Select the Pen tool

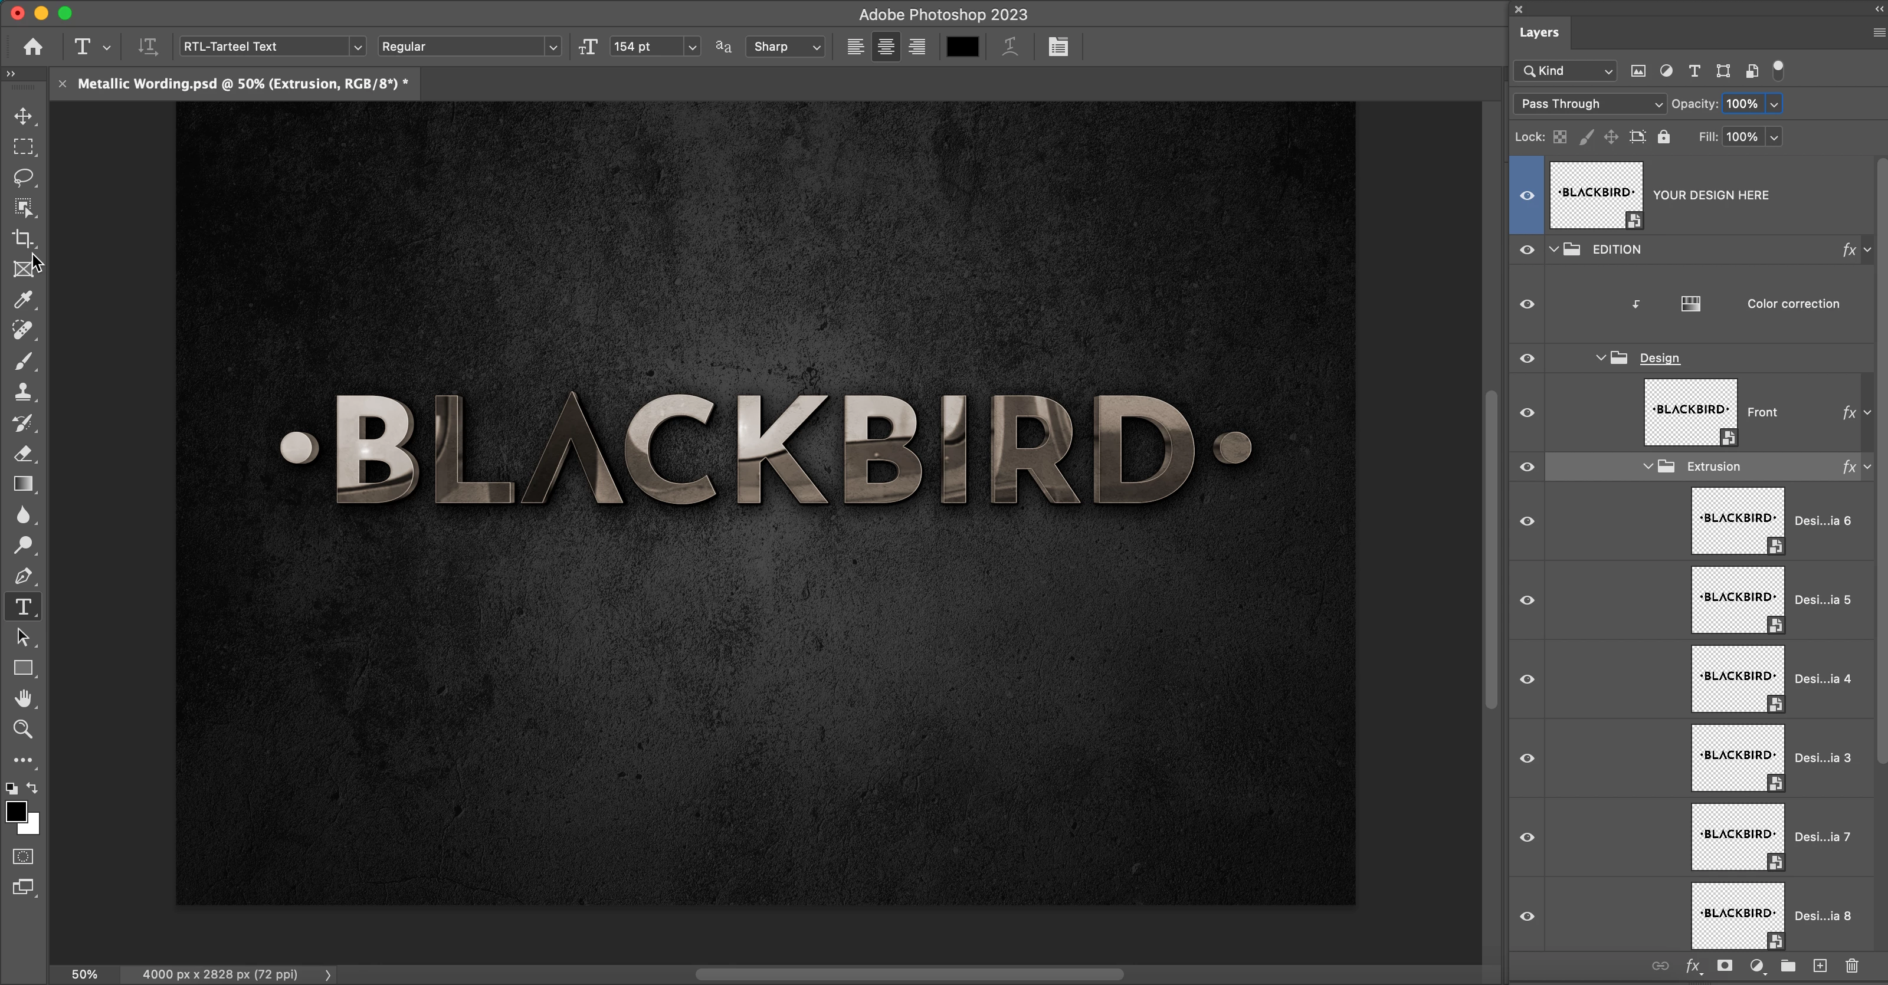point(24,576)
